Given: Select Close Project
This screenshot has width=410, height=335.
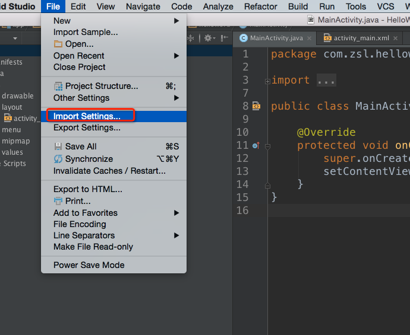Looking at the screenshot, I should point(113,67).
